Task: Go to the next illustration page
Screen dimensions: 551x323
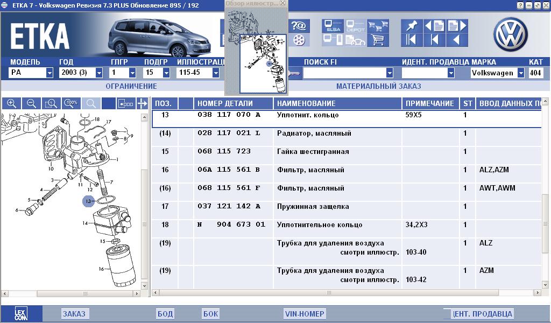Action: click(457, 26)
